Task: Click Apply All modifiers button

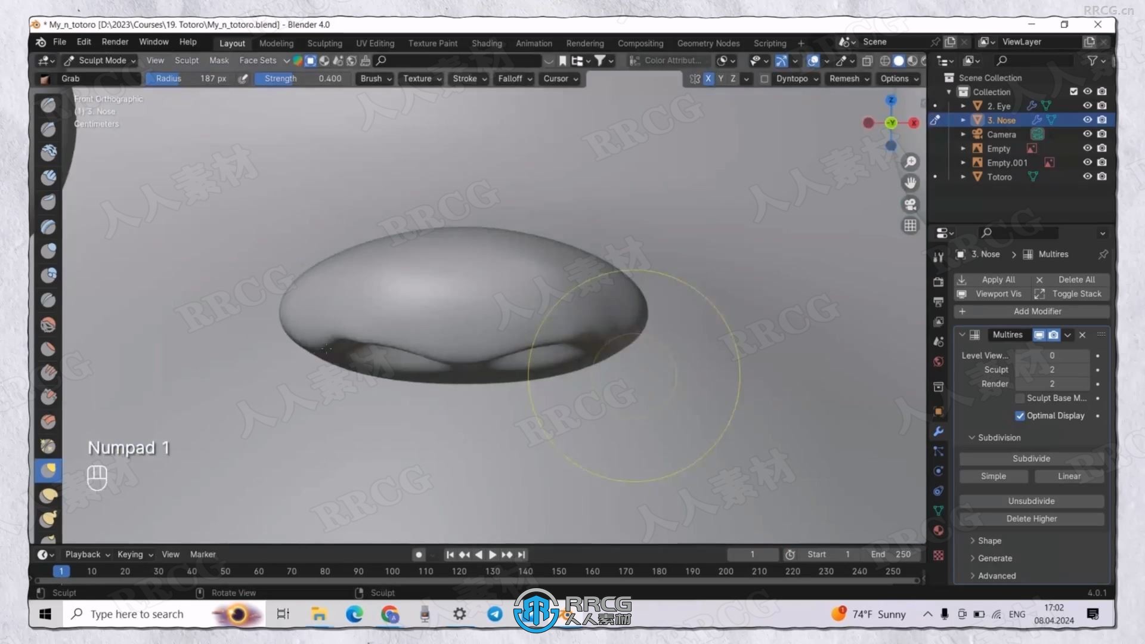Action: coord(992,280)
